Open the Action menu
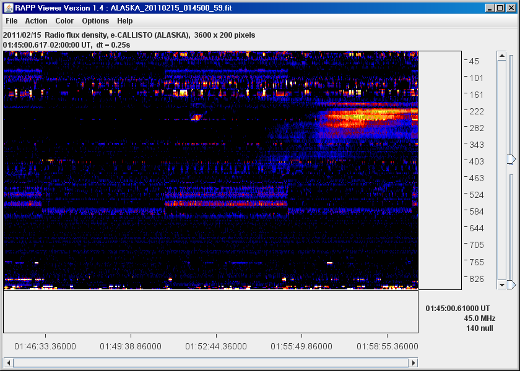 click(x=36, y=21)
